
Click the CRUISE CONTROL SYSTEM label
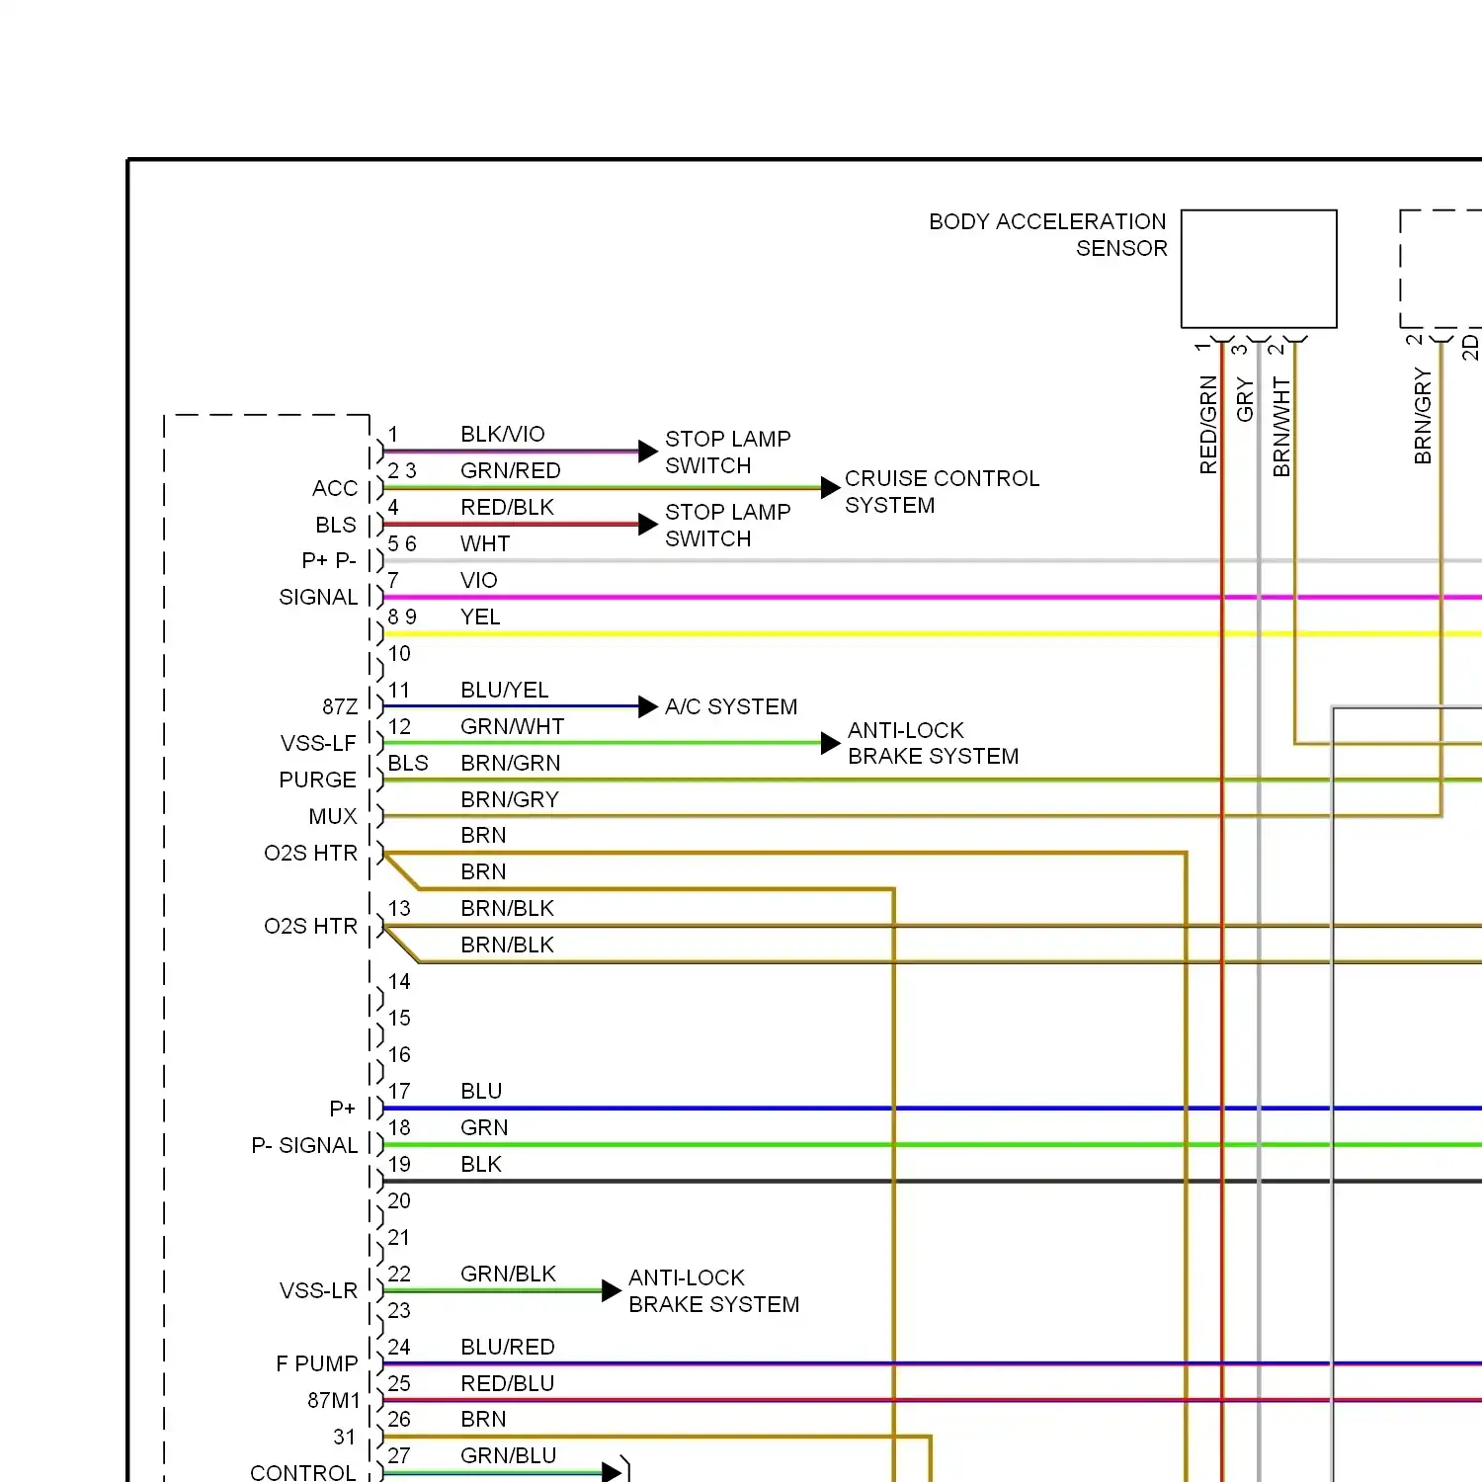tap(942, 492)
